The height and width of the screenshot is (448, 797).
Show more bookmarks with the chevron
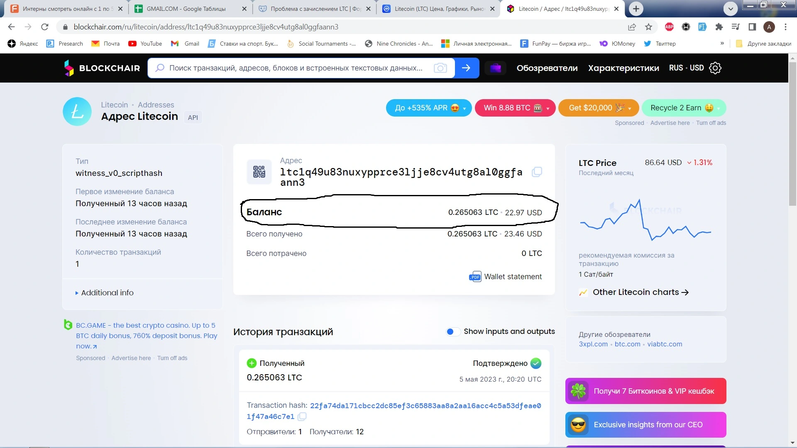click(722, 44)
